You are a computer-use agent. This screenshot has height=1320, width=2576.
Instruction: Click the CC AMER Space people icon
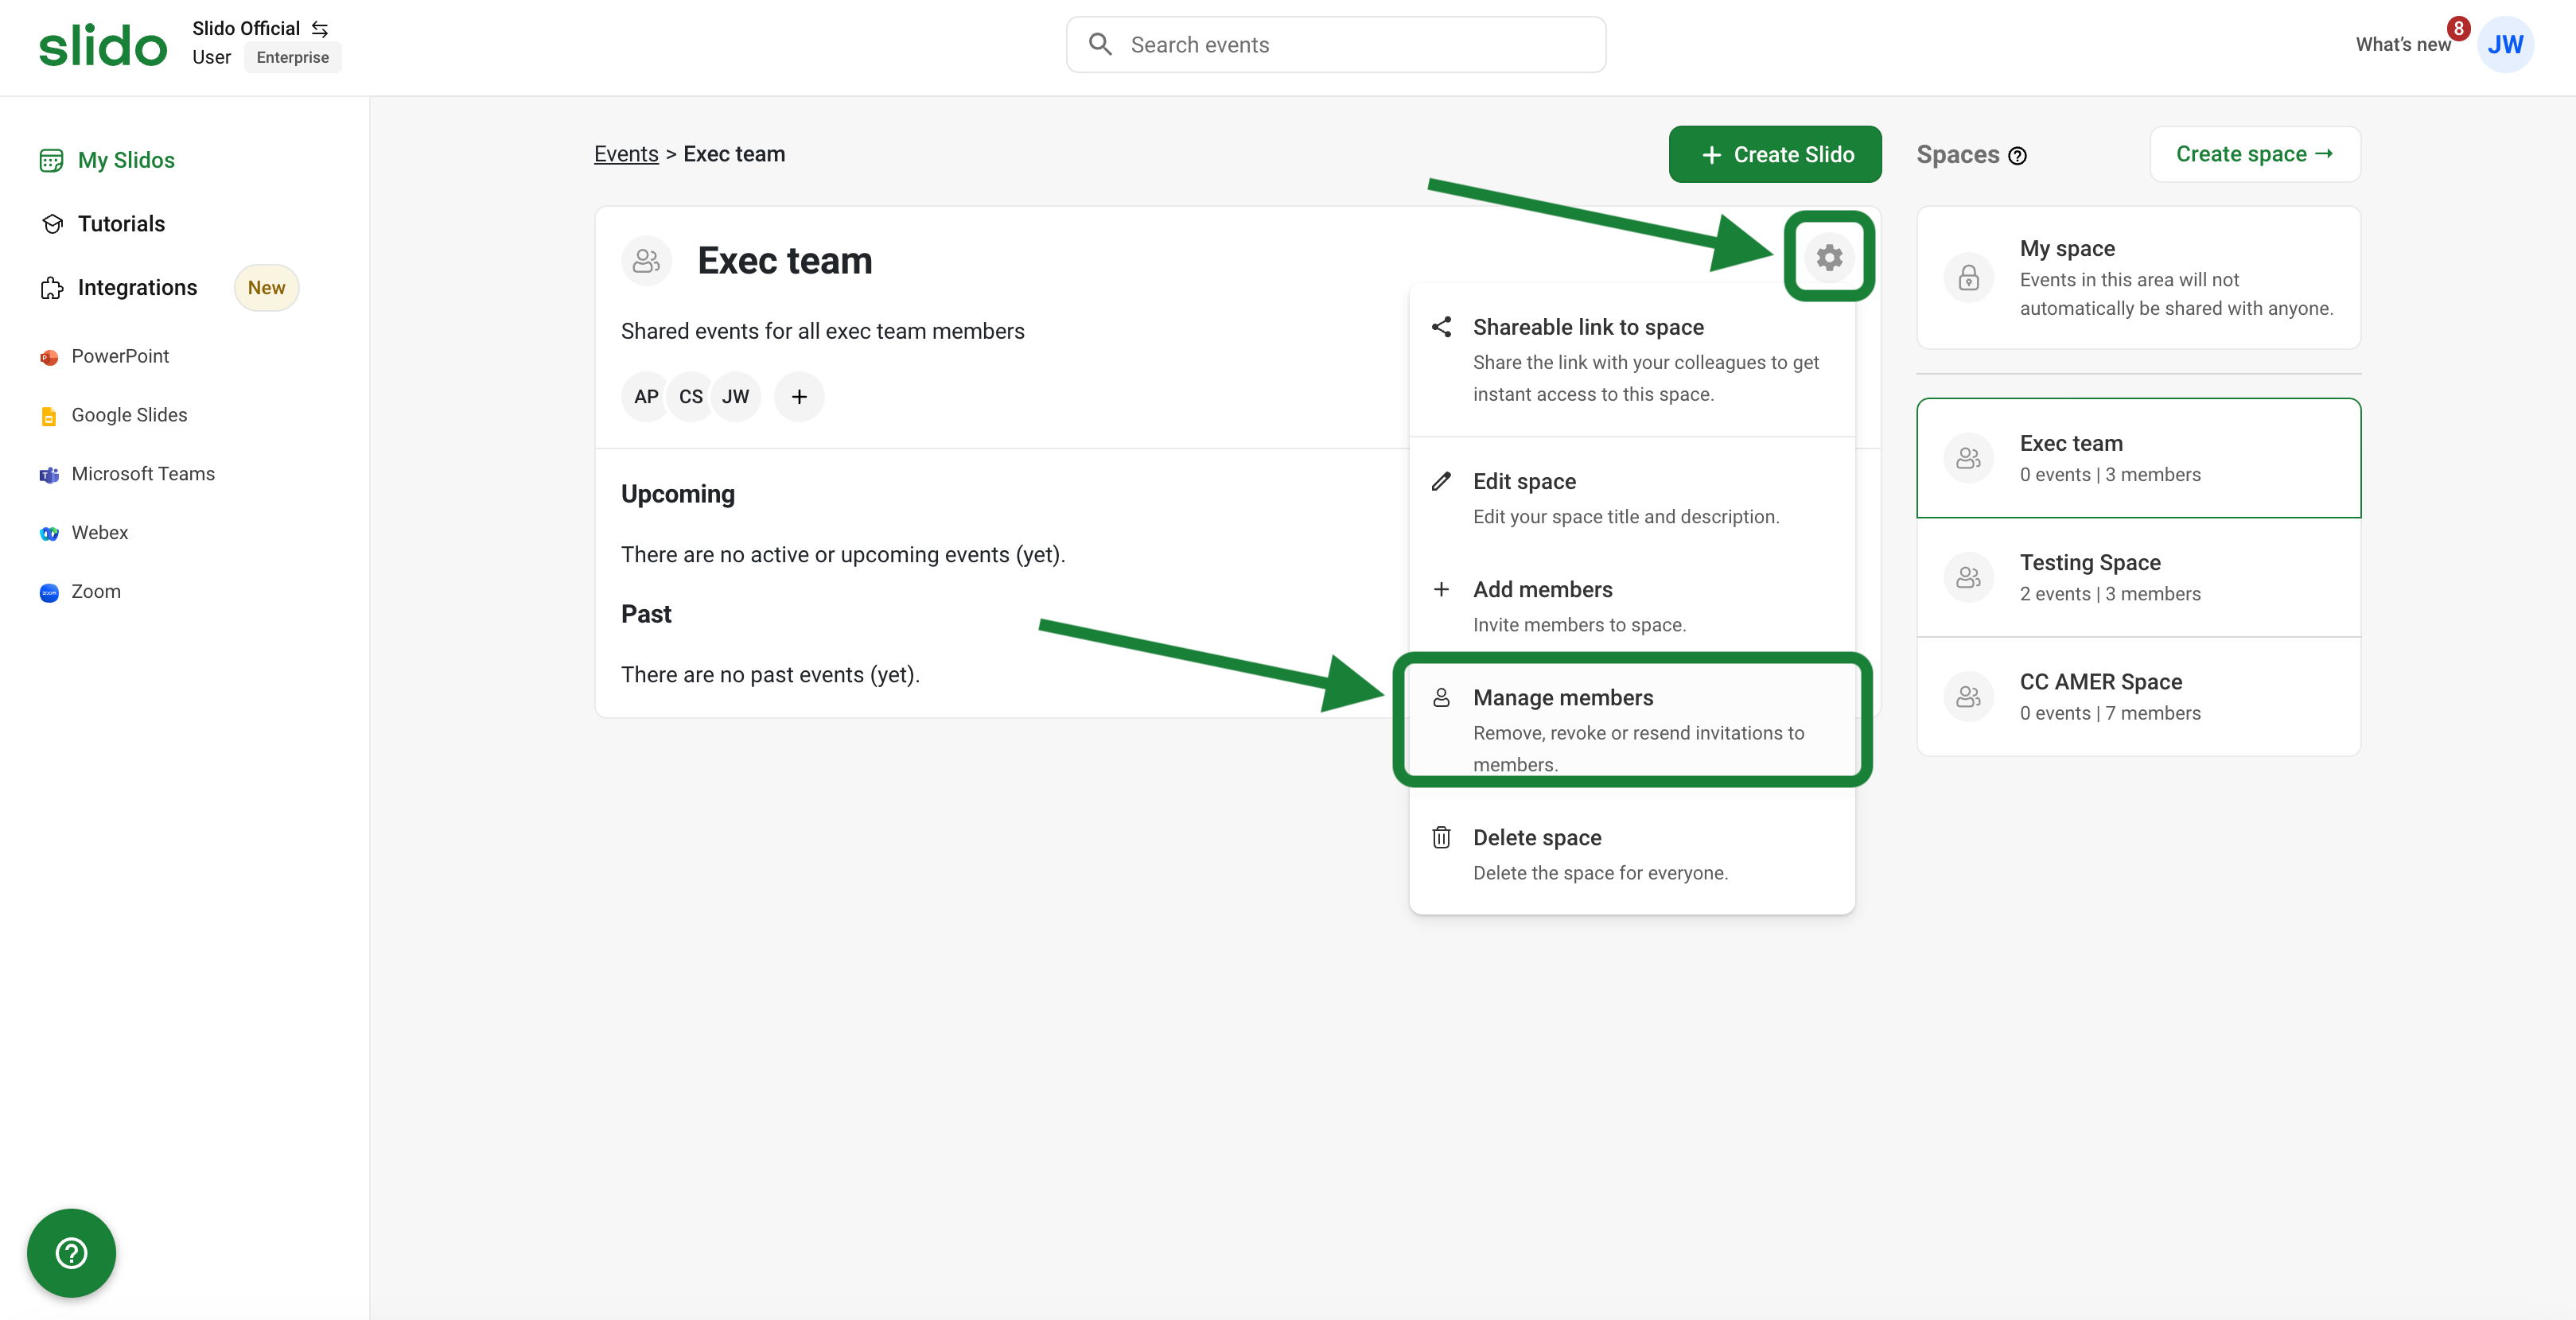pos(1968,697)
